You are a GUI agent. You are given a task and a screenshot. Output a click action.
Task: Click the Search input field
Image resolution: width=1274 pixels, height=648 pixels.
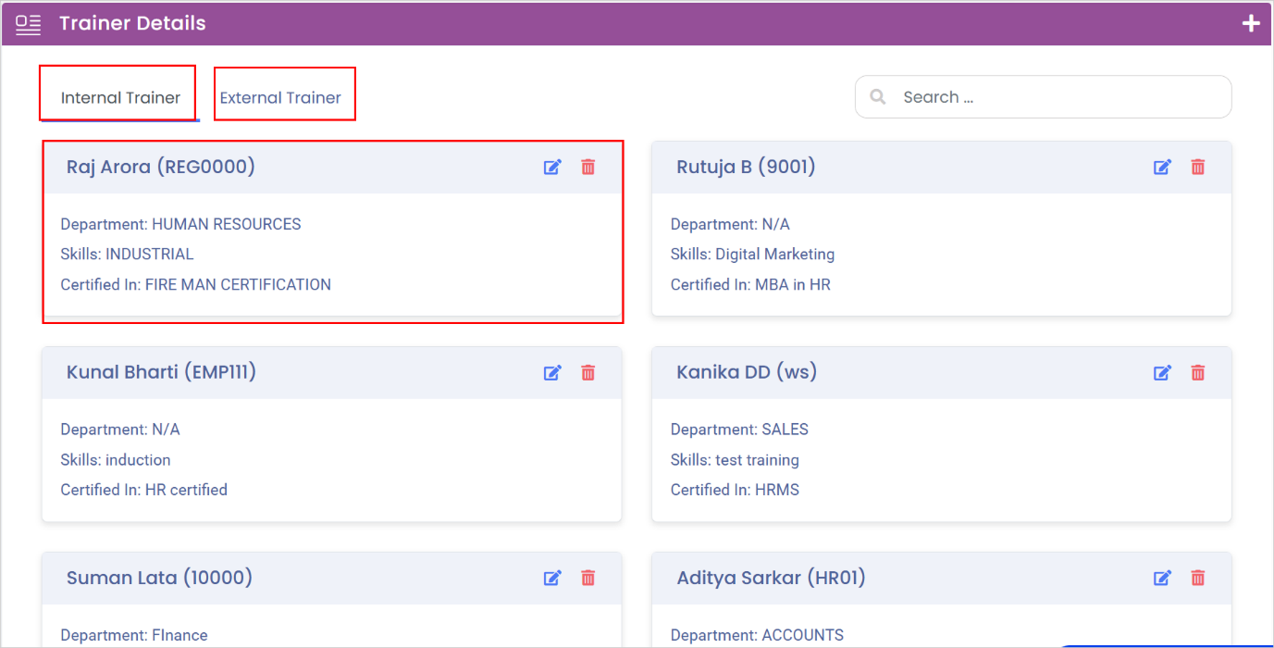click(x=1043, y=96)
